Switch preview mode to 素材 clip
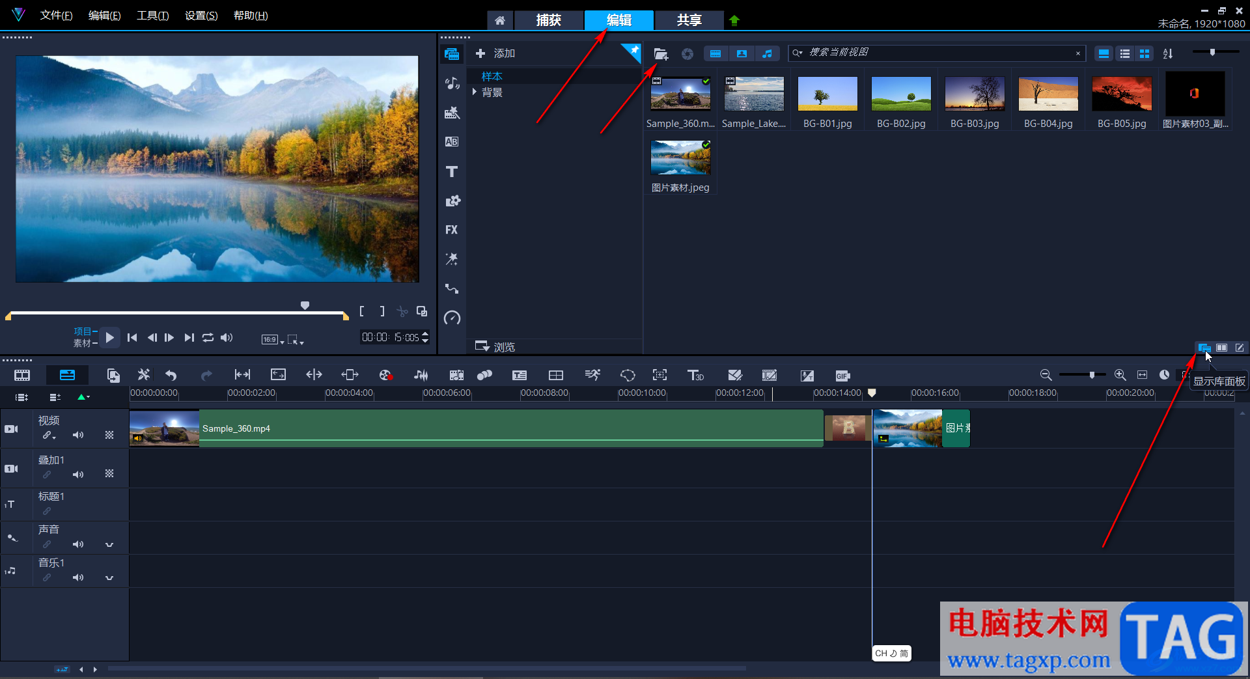This screenshot has width=1250, height=679. click(82, 343)
